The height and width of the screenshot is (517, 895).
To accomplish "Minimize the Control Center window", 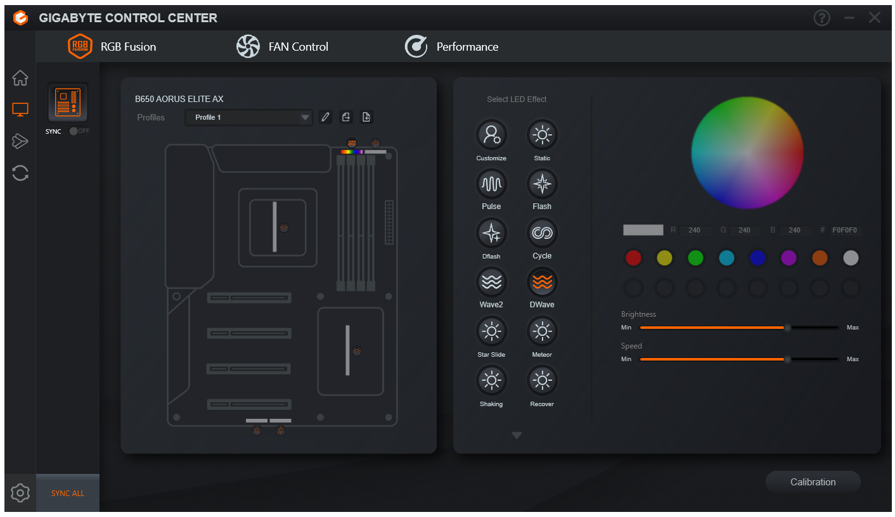I will pyautogui.click(x=849, y=18).
